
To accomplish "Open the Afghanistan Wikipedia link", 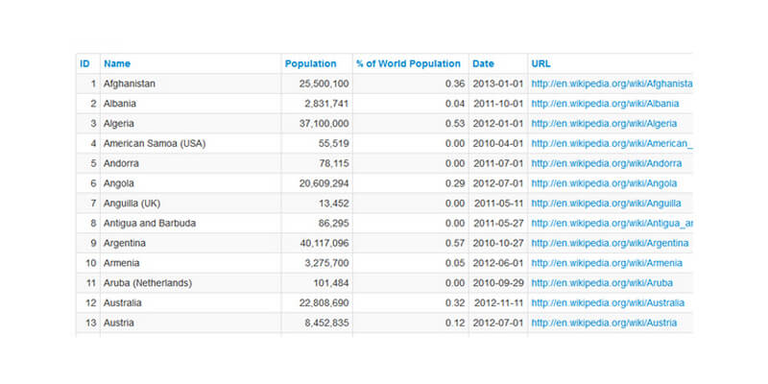I will (x=611, y=84).
